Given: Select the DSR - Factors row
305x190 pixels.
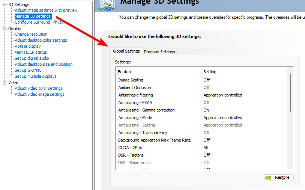Looking at the screenshot, I should coord(201,155).
